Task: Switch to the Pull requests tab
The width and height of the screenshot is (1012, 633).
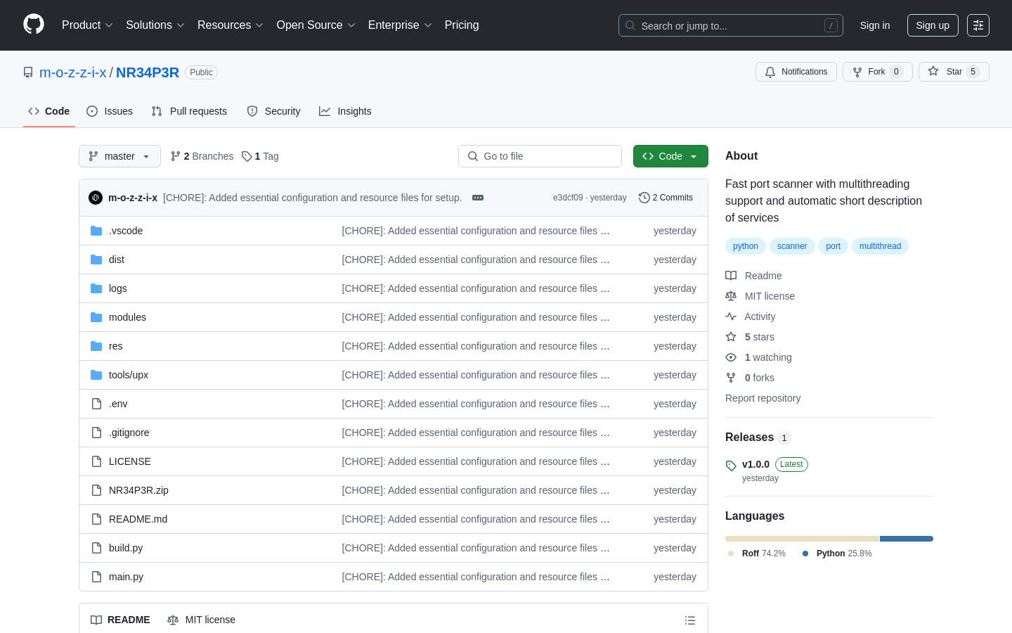Action: tap(189, 111)
